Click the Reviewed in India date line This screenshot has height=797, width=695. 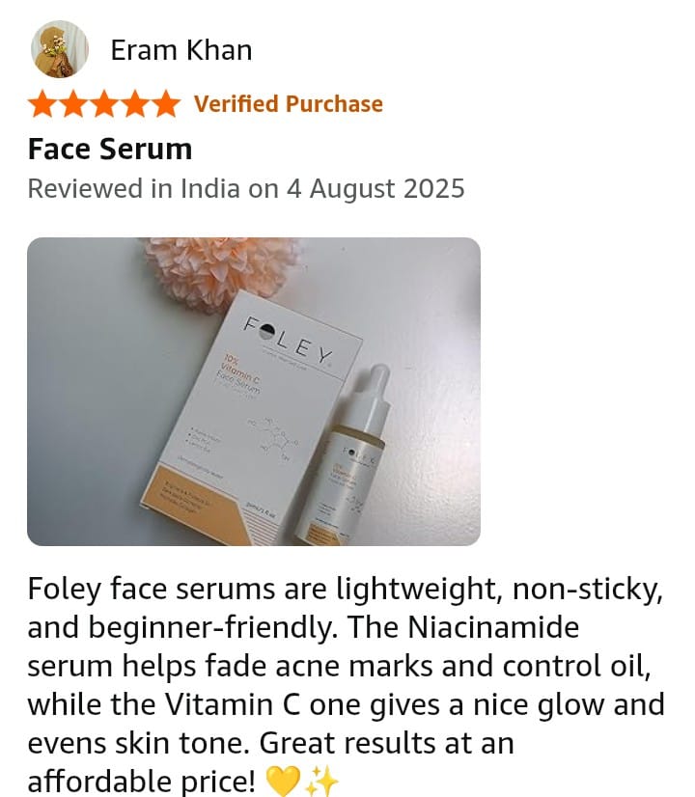[246, 188]
